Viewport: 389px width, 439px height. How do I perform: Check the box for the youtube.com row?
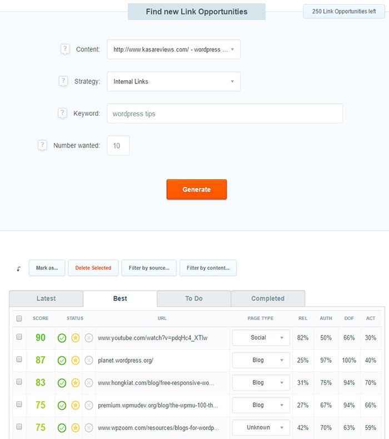pyautogui.click(x=19, y=337)
